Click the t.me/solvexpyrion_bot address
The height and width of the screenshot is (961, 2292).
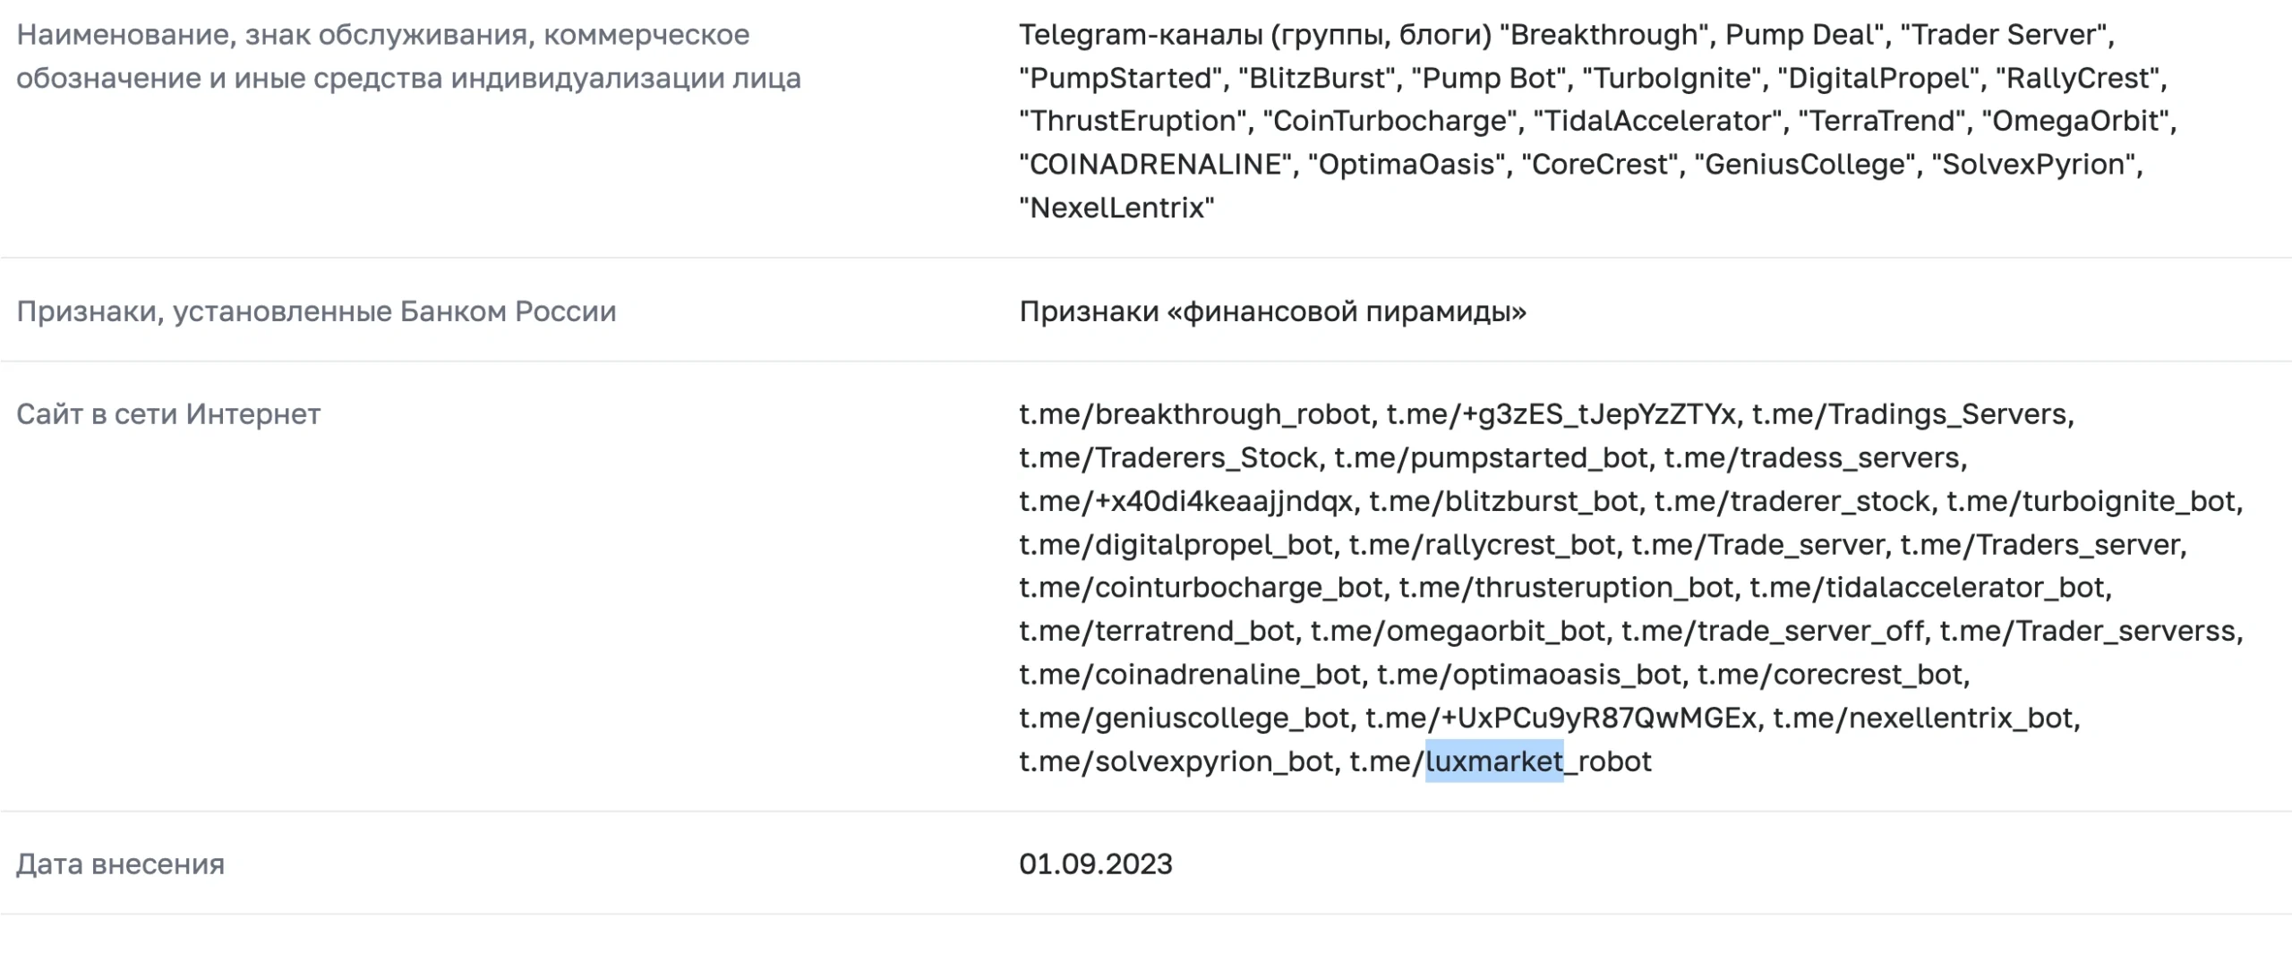(x=1177, y=761)
